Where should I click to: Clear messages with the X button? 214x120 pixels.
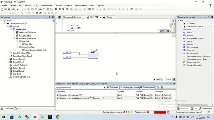pos(158,87)
